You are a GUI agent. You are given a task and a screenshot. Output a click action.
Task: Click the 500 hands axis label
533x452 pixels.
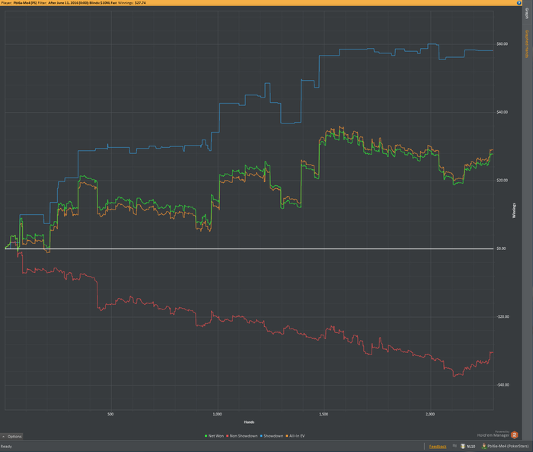(x=110, y=414)
